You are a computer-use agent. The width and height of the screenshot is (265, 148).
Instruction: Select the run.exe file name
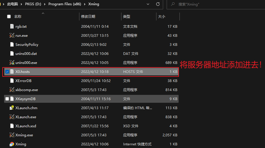pos(22,36)
